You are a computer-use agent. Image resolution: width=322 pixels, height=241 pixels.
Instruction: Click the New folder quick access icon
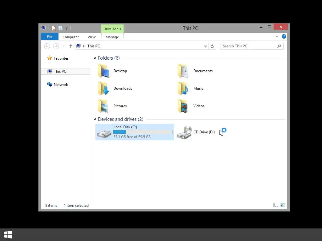coord(60,28)
